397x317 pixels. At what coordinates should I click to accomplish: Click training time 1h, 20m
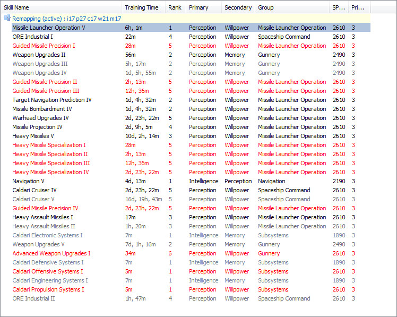coord(135,227)
